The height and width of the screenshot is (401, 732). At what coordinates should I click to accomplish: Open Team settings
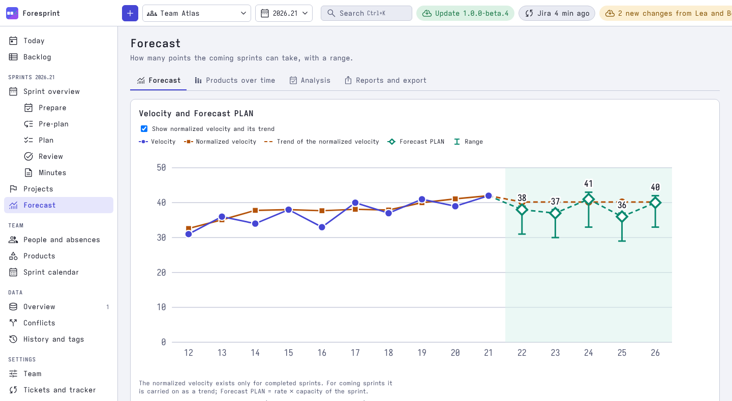coord(59,374)
